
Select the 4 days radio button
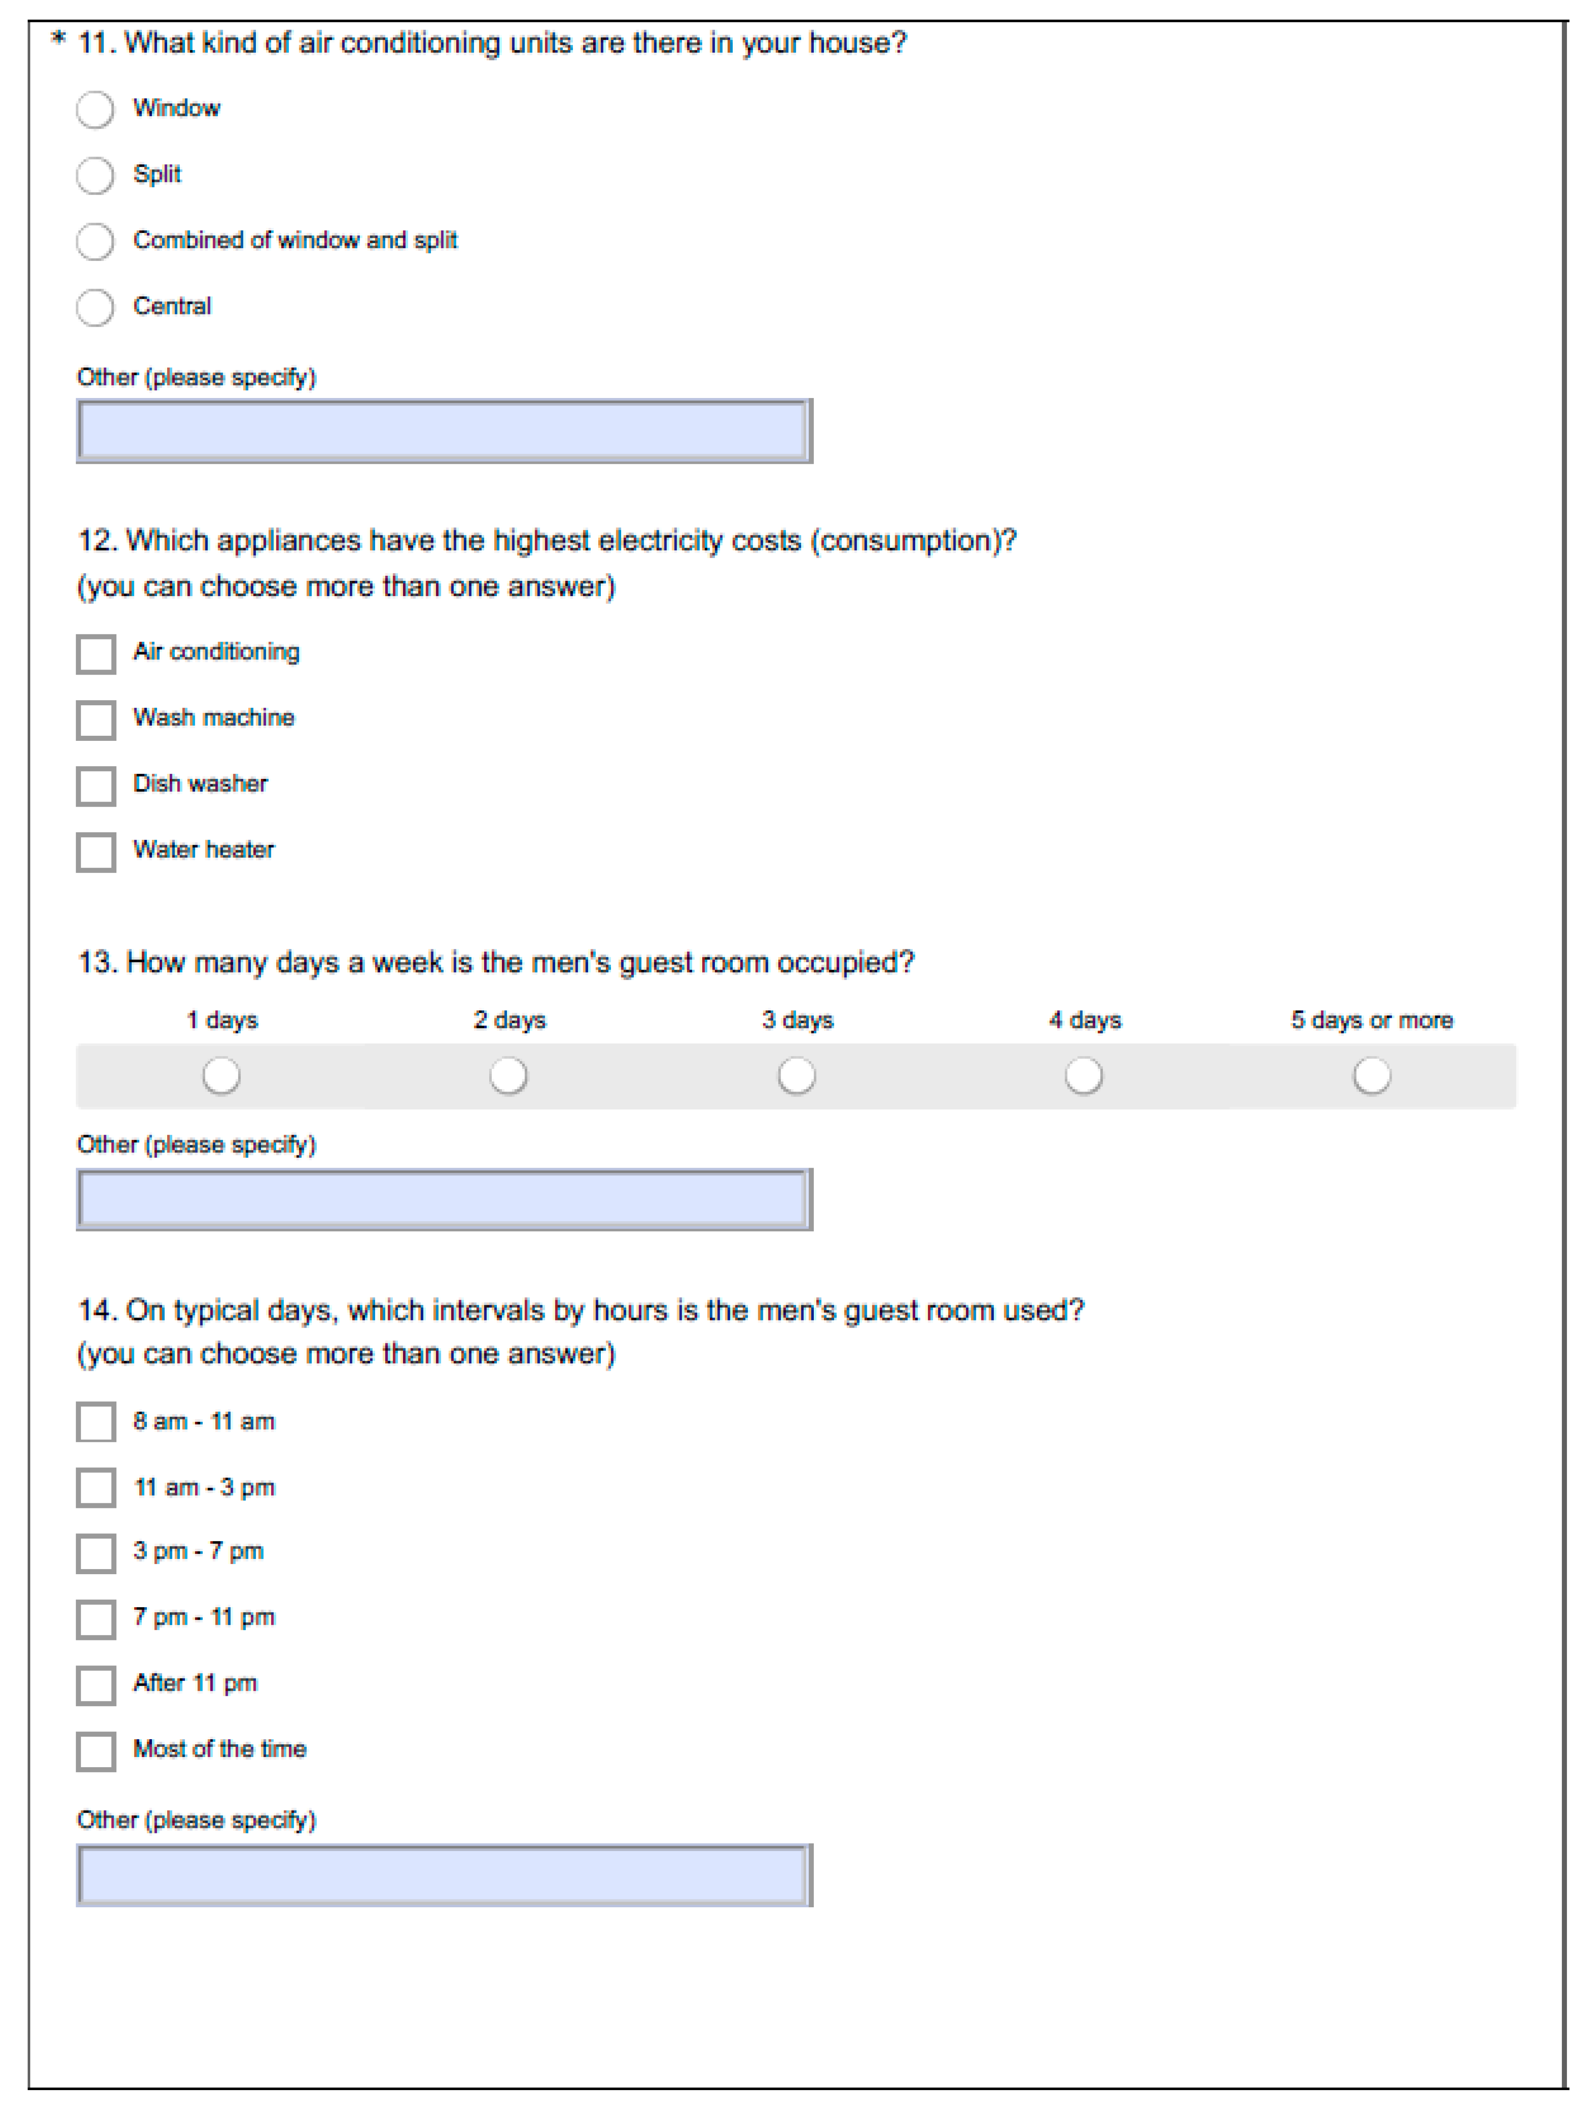[x=1084, y=1075]
